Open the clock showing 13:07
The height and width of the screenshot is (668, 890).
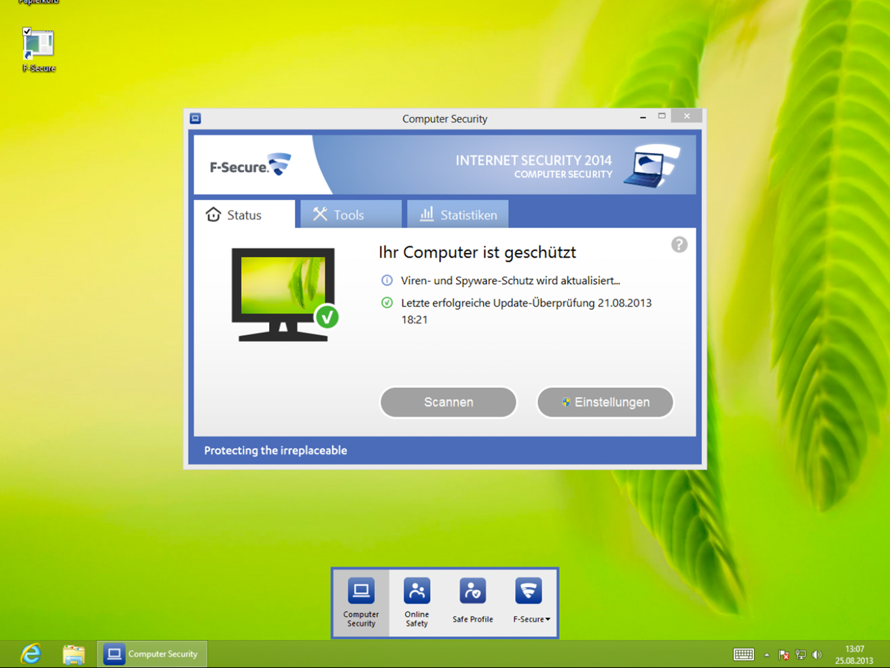[x=854, y=654]
